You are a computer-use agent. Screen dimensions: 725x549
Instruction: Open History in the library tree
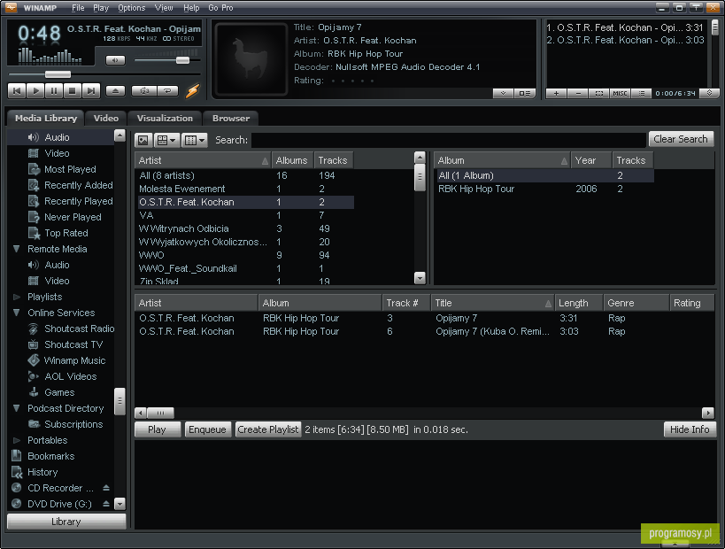click(42, 472)
